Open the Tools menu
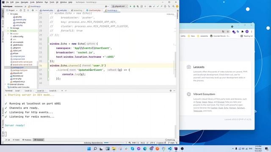271x152 pixels. (52, 2)
